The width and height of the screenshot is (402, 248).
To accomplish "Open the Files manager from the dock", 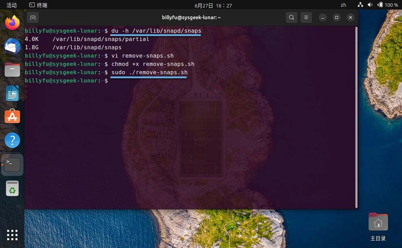I will 12,70.
